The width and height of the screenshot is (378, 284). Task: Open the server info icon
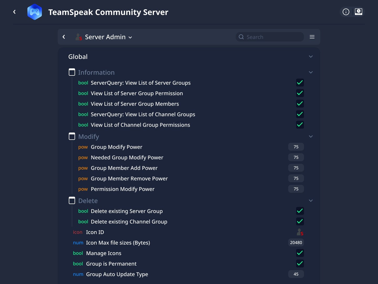pyautogui.click(x=346, y=12)
